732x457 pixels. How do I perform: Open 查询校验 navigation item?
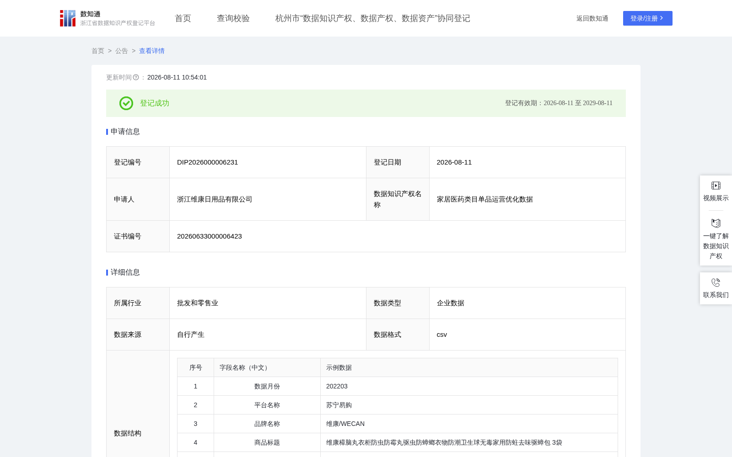[233, 18]
